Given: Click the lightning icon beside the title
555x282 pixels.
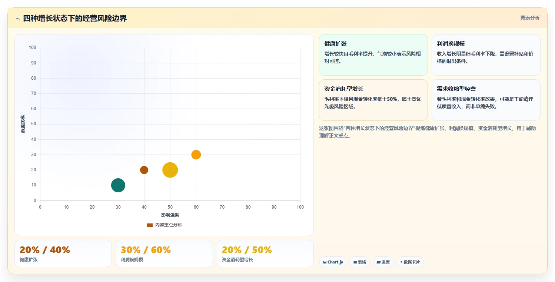Looking at the screenshot, I should pyautogui.click(x=17, y=19).
